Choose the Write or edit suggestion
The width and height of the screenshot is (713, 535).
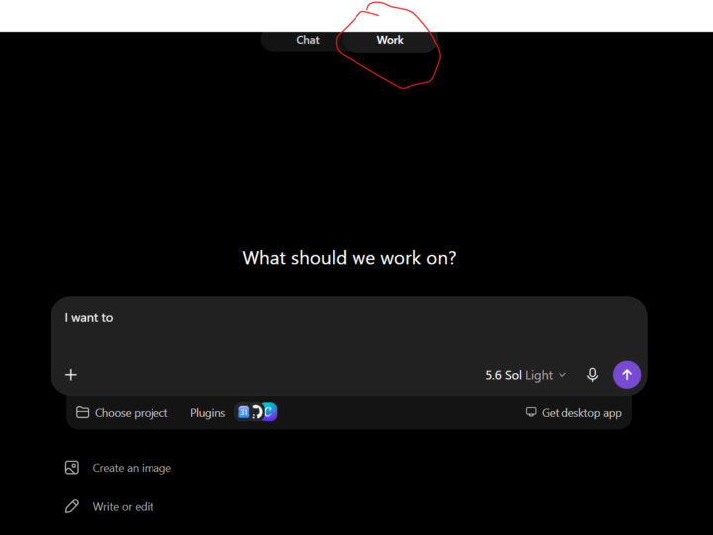(x=109, y=507)
